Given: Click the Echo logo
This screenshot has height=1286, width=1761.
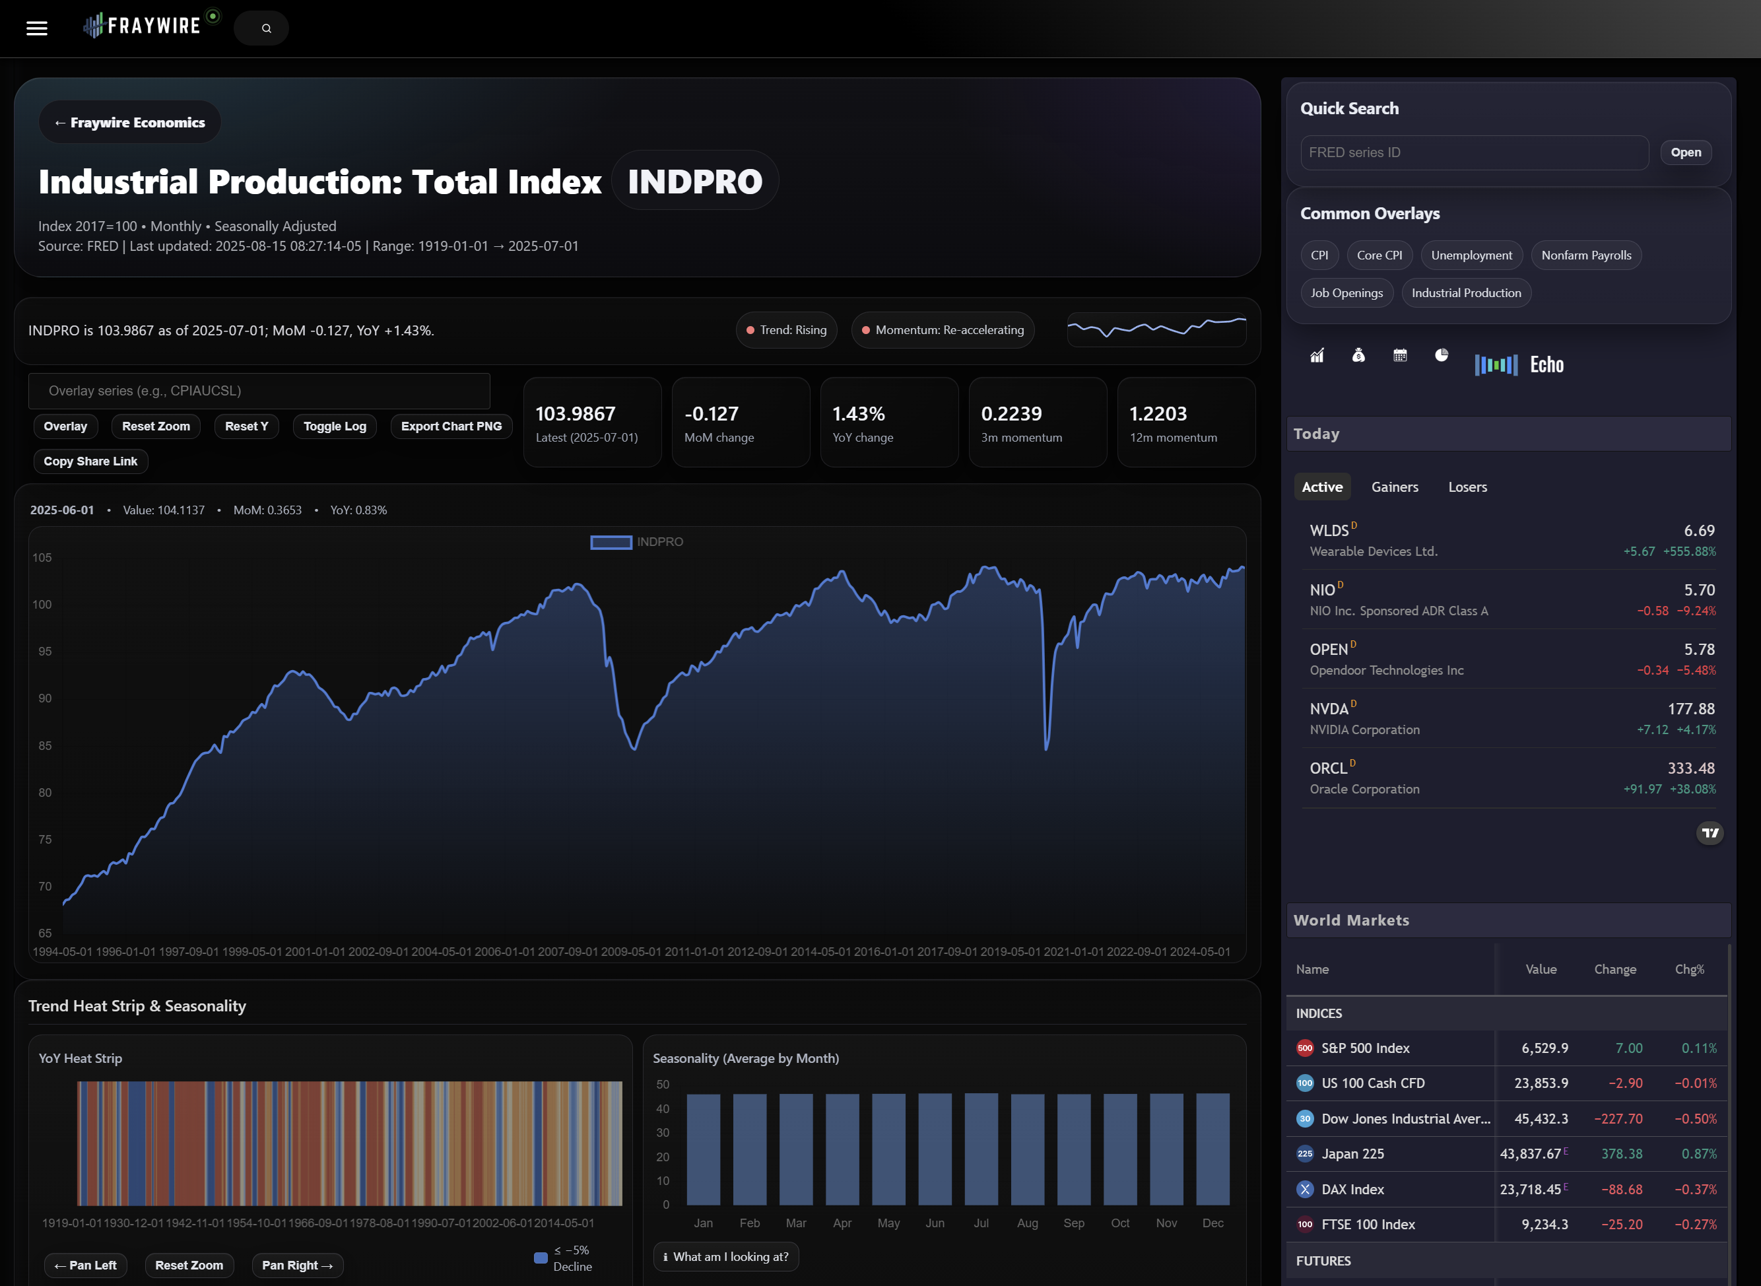Looking at the screenshot, I should pyautogui.click(x=1519, y=364).
